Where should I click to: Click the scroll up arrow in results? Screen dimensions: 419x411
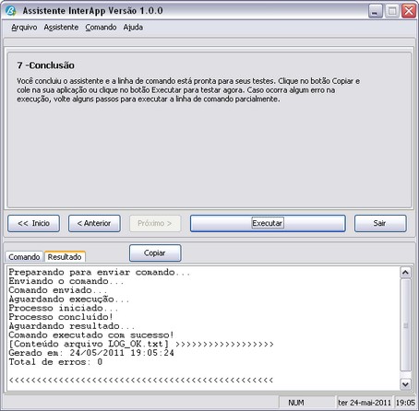point(405,273)
